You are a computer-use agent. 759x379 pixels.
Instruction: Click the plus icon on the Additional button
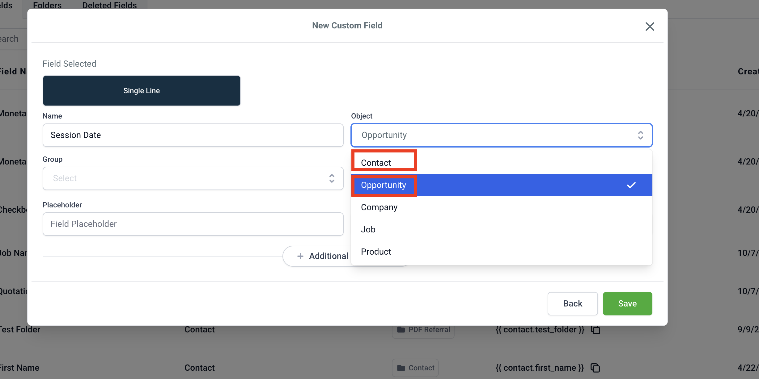pos(300,256)
